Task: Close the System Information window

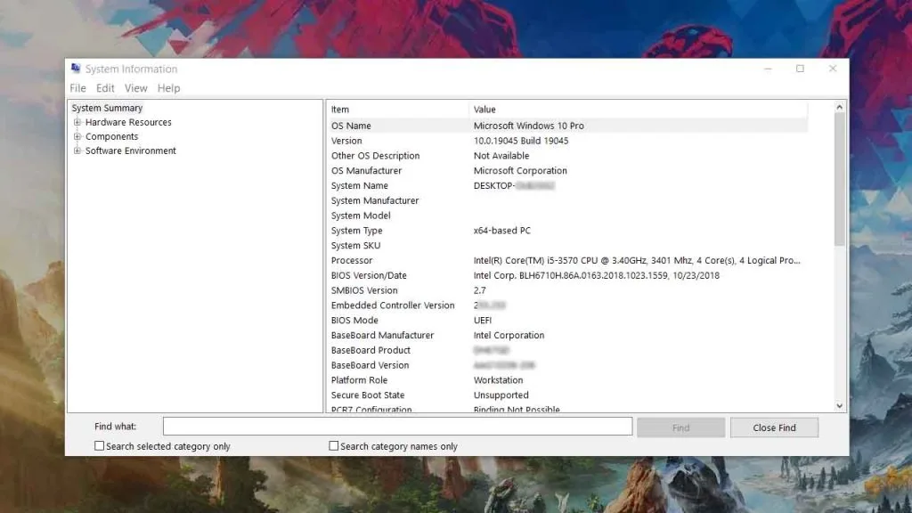Action: (x=833, y=69)
